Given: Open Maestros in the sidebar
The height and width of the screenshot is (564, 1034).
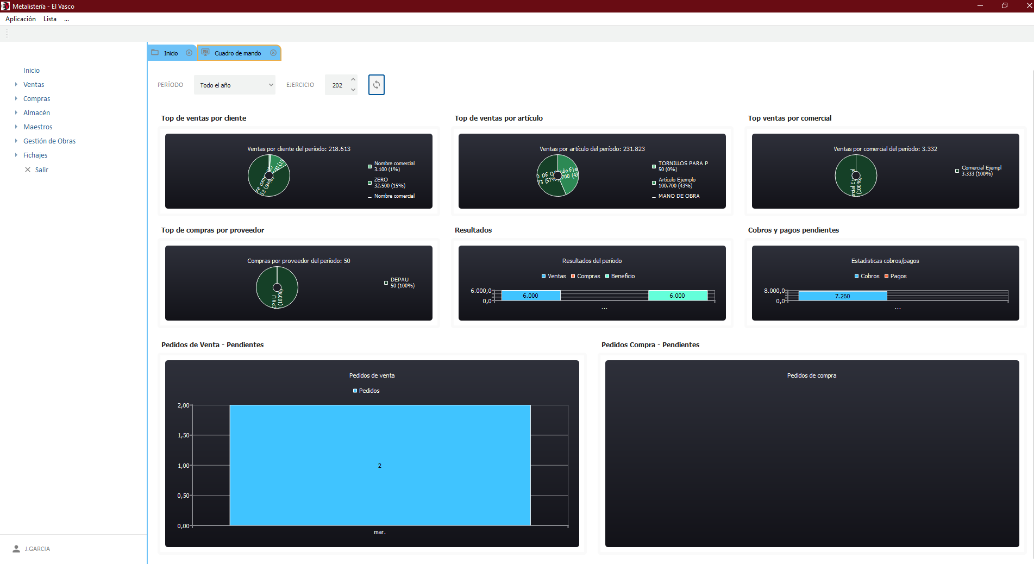Looking at the screenshot, I should point(37,127).
